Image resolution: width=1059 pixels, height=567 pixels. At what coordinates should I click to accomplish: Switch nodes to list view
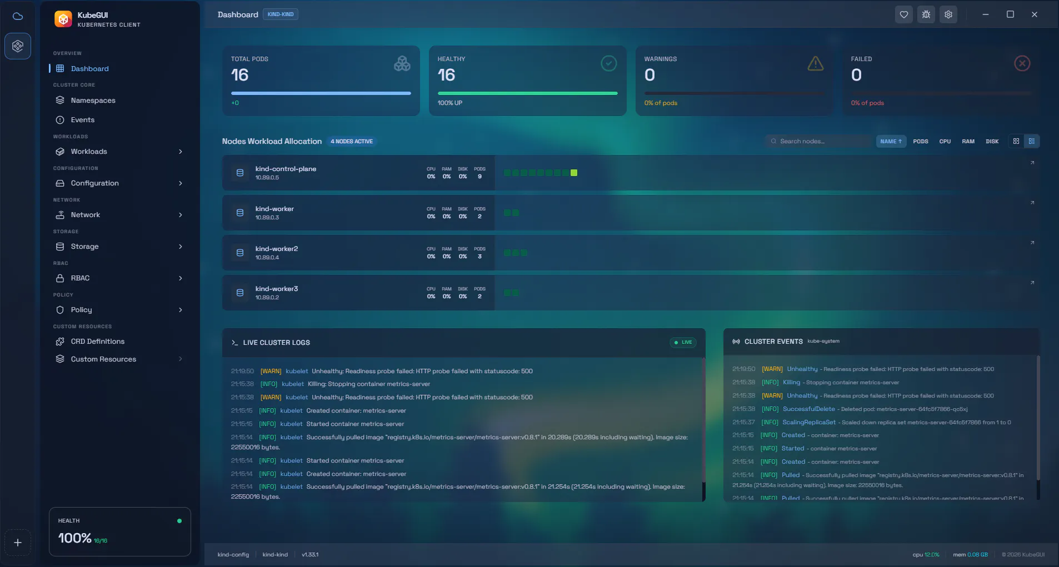point(1032,141)
